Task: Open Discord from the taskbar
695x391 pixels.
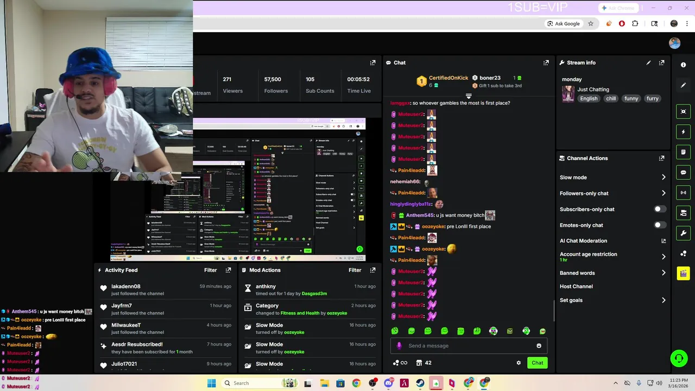Action: coord(388,383)
